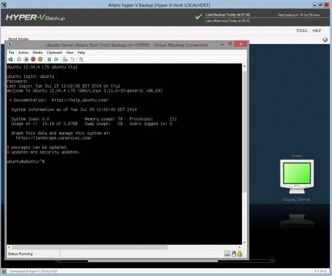Close the VM Connection window
Screen dimensions: 332x276
pos(240,44)
